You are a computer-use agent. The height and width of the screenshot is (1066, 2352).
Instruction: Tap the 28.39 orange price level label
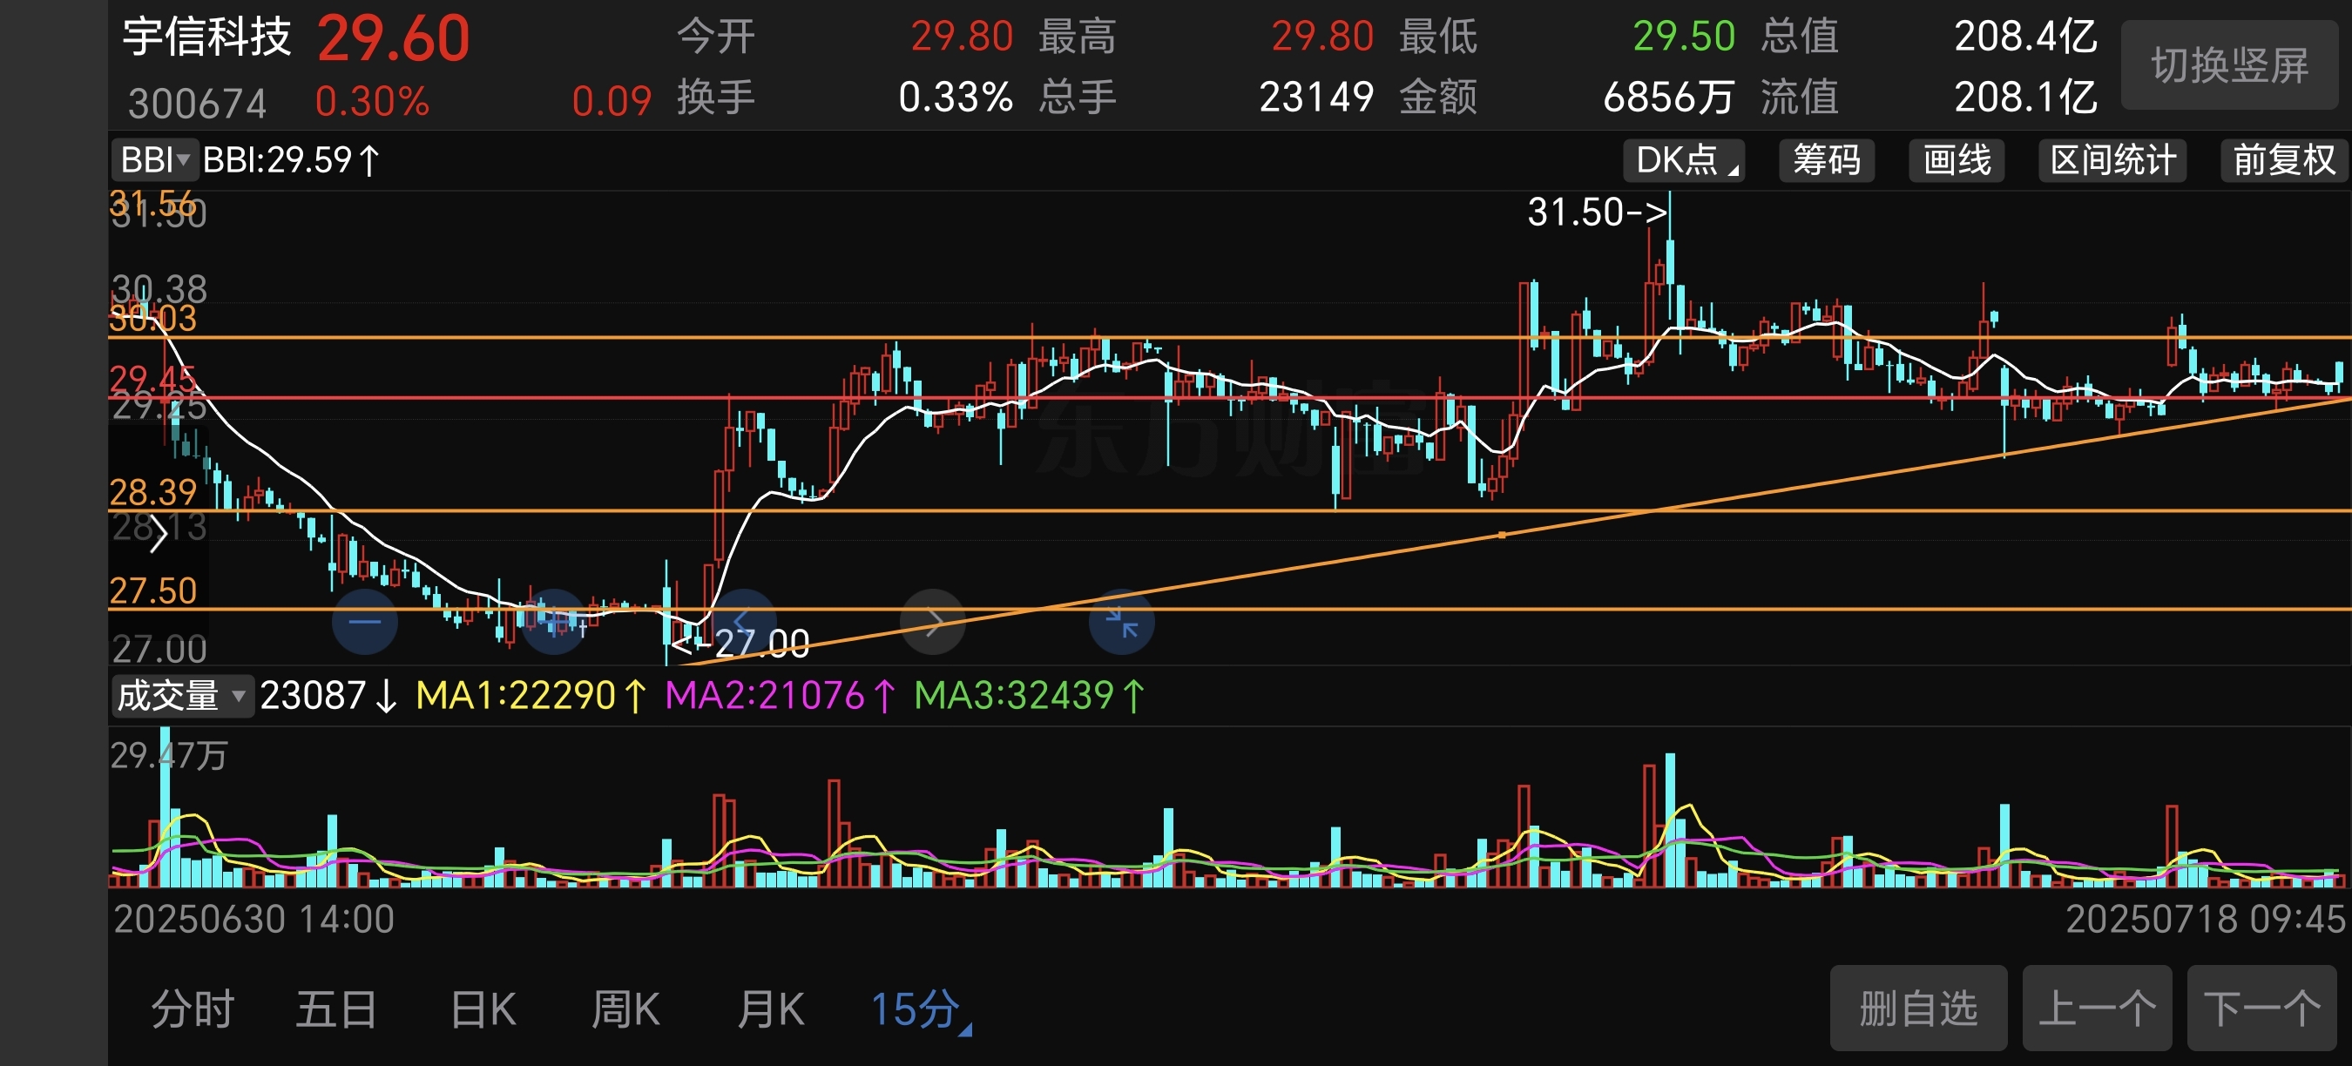click(x=153, y=492)
